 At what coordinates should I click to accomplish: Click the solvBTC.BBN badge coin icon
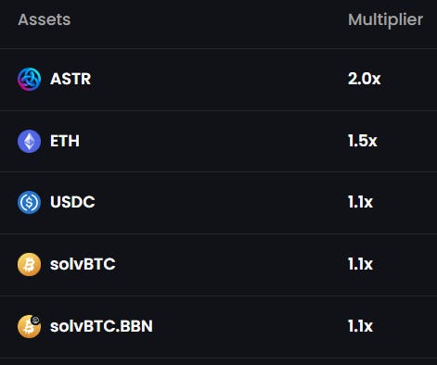point(29,326)
